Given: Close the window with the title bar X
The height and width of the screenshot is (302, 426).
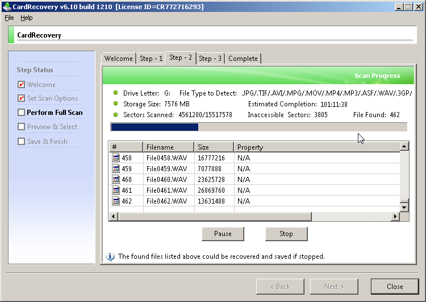Looking at the screenshot, I should pos(419,6).
